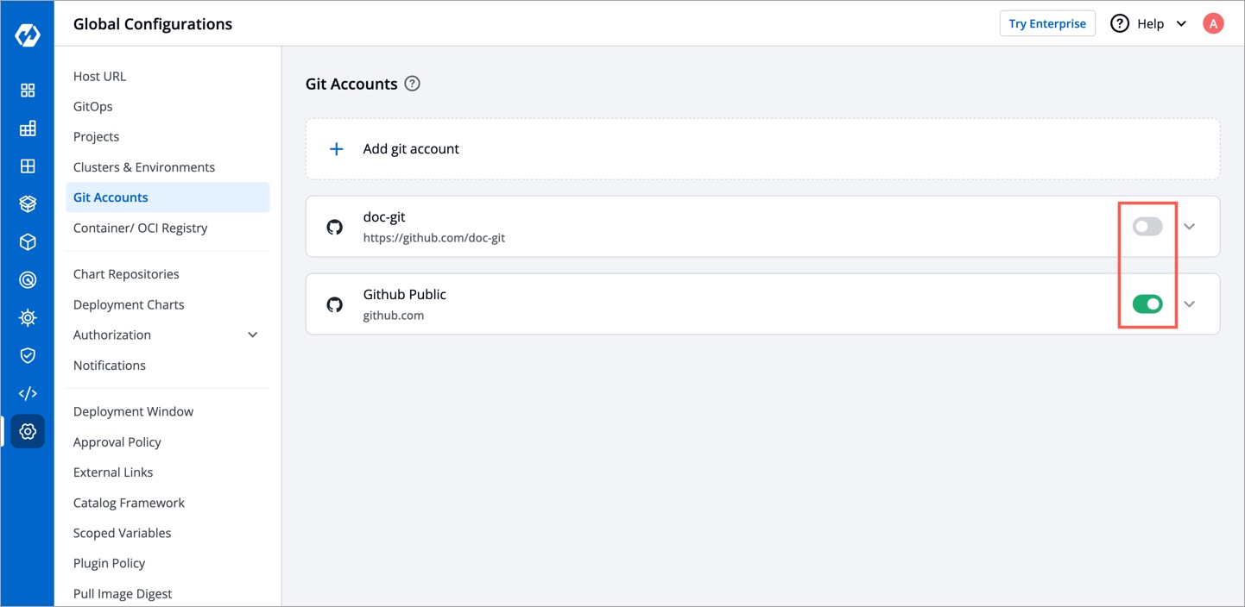Expand the Authorization submenu
The width and height of the screenshot is (1245, 607).
[253, 335]
